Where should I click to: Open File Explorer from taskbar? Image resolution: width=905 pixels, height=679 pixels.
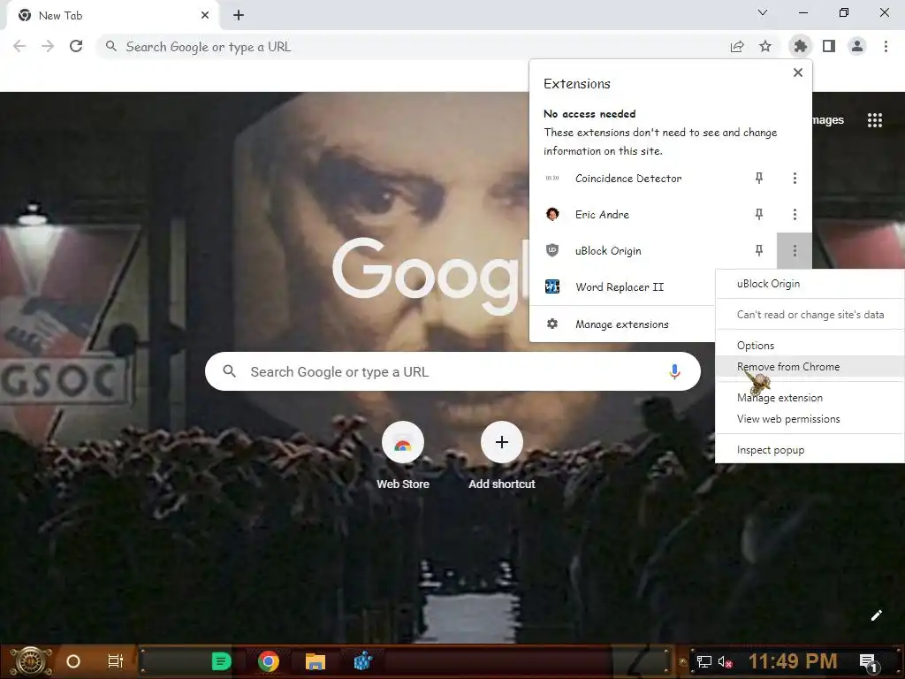point(316,661)
